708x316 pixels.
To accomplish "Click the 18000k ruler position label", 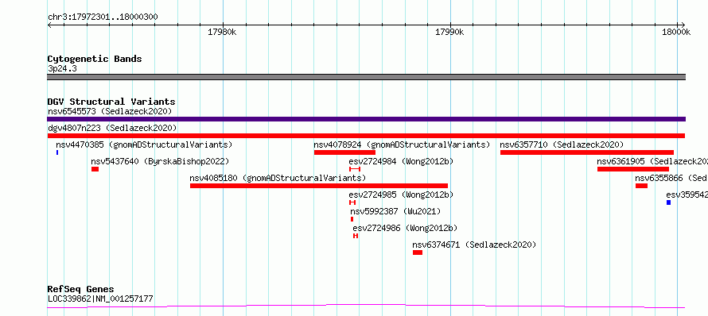I will pos(676,32).
